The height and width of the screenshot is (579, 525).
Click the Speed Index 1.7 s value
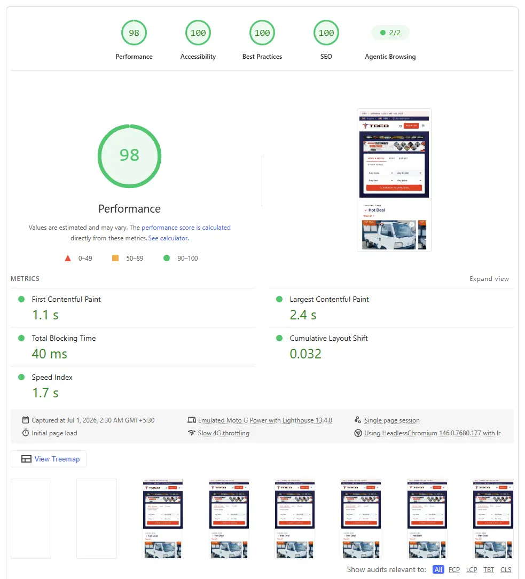click(45, 393)
